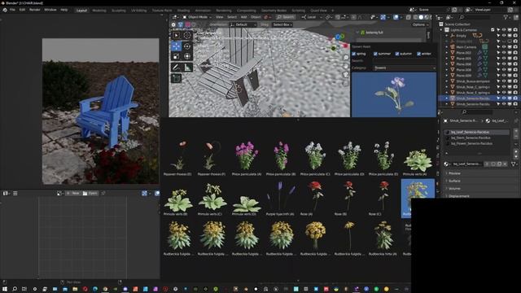Toggle the winter season checkbox
521x293 pixels.
[418, 54]
